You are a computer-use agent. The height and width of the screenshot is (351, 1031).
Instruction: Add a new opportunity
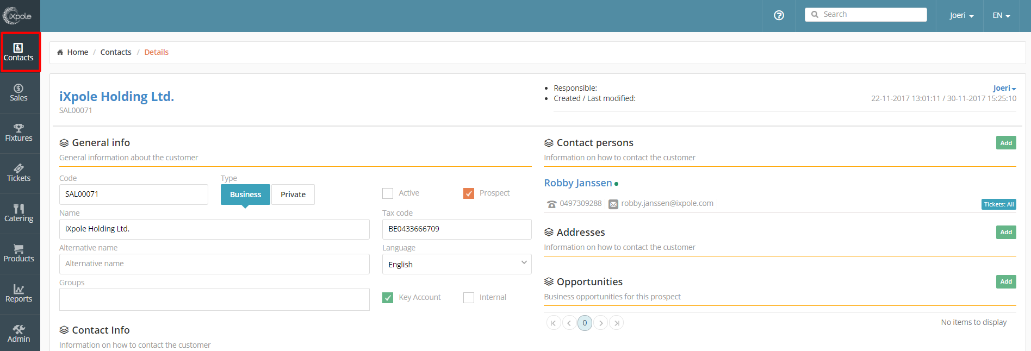pyautogui.click(x=1006, y=281)
